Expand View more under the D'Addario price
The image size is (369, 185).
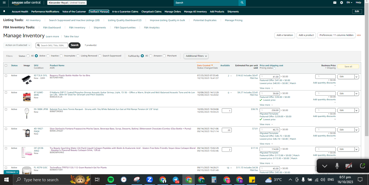click(x=266, y=105)
